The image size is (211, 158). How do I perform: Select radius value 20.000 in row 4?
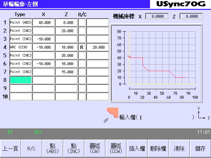click(x=98, y=47)
